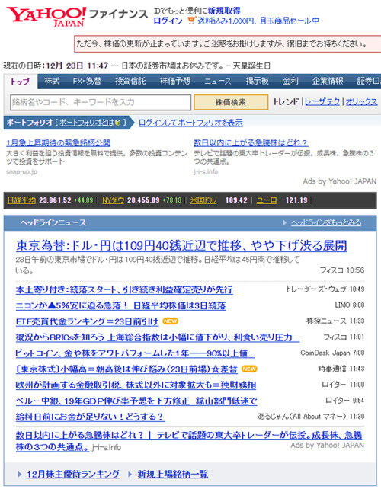This screenshot has height=489, width=381.
Task: Switch to the 株式 tab
Action: 52,81
